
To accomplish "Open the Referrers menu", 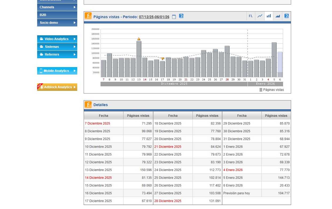I will tap(57, 55).
